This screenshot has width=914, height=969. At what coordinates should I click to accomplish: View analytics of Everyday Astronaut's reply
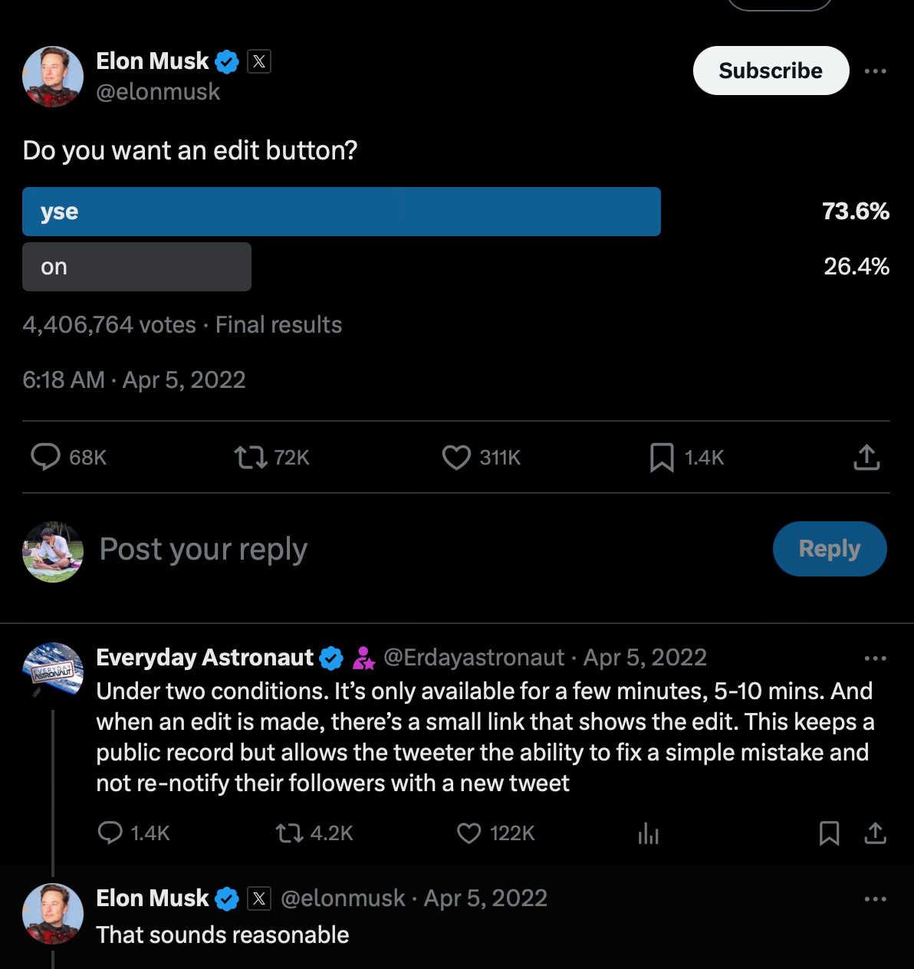click(x=648, y=833)
